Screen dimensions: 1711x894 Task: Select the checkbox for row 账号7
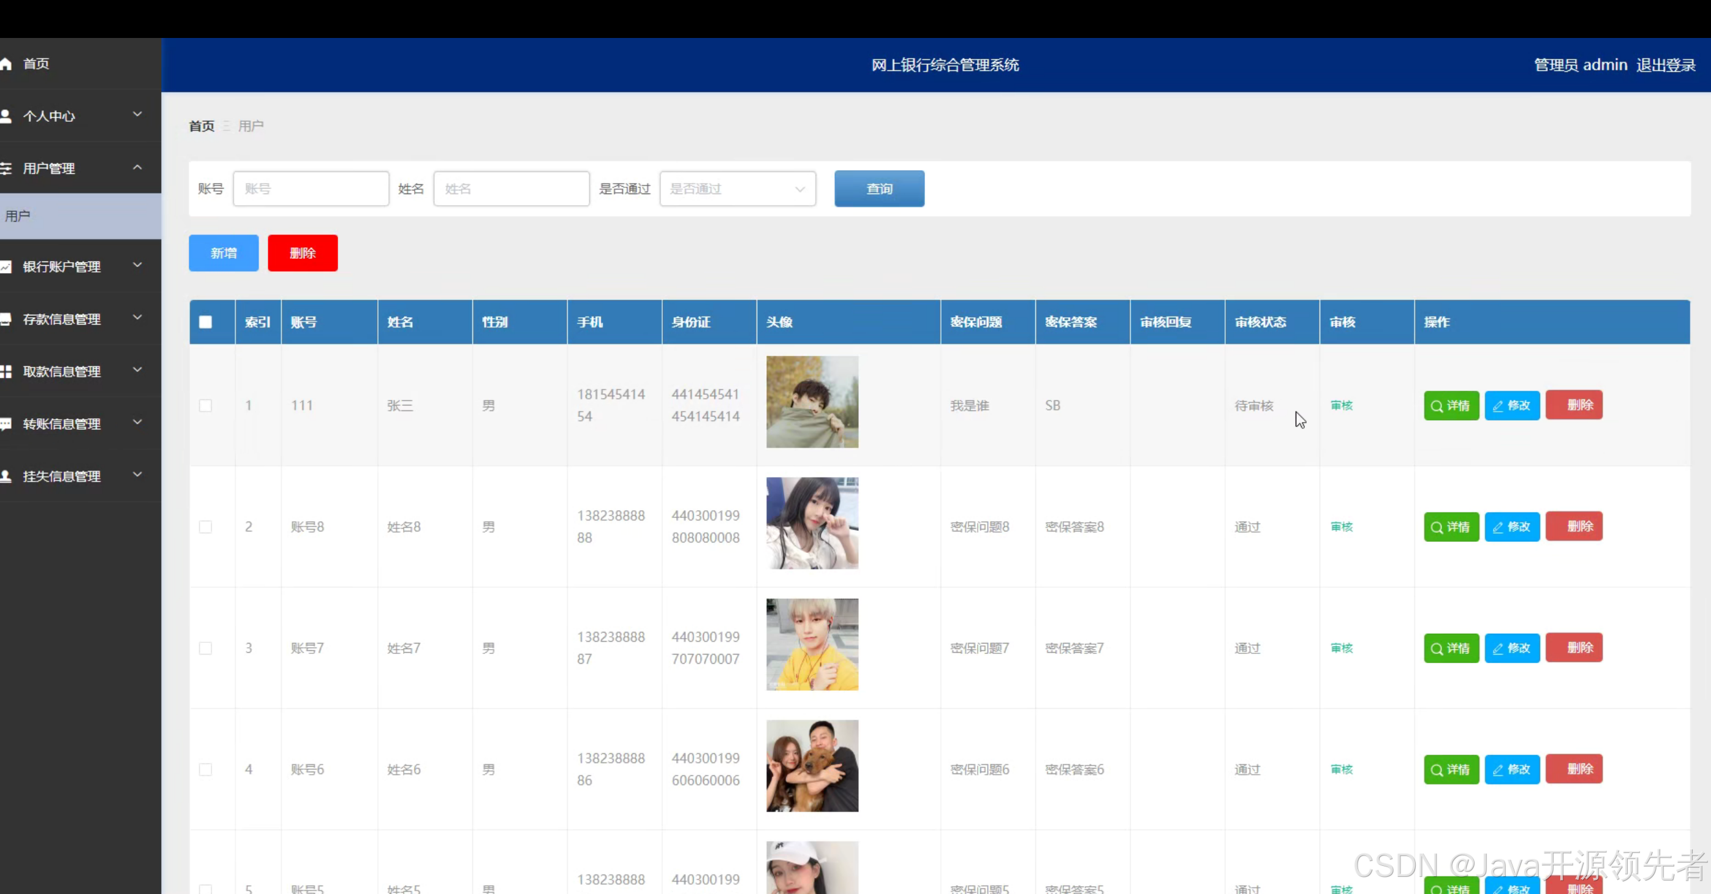(205, 648)
